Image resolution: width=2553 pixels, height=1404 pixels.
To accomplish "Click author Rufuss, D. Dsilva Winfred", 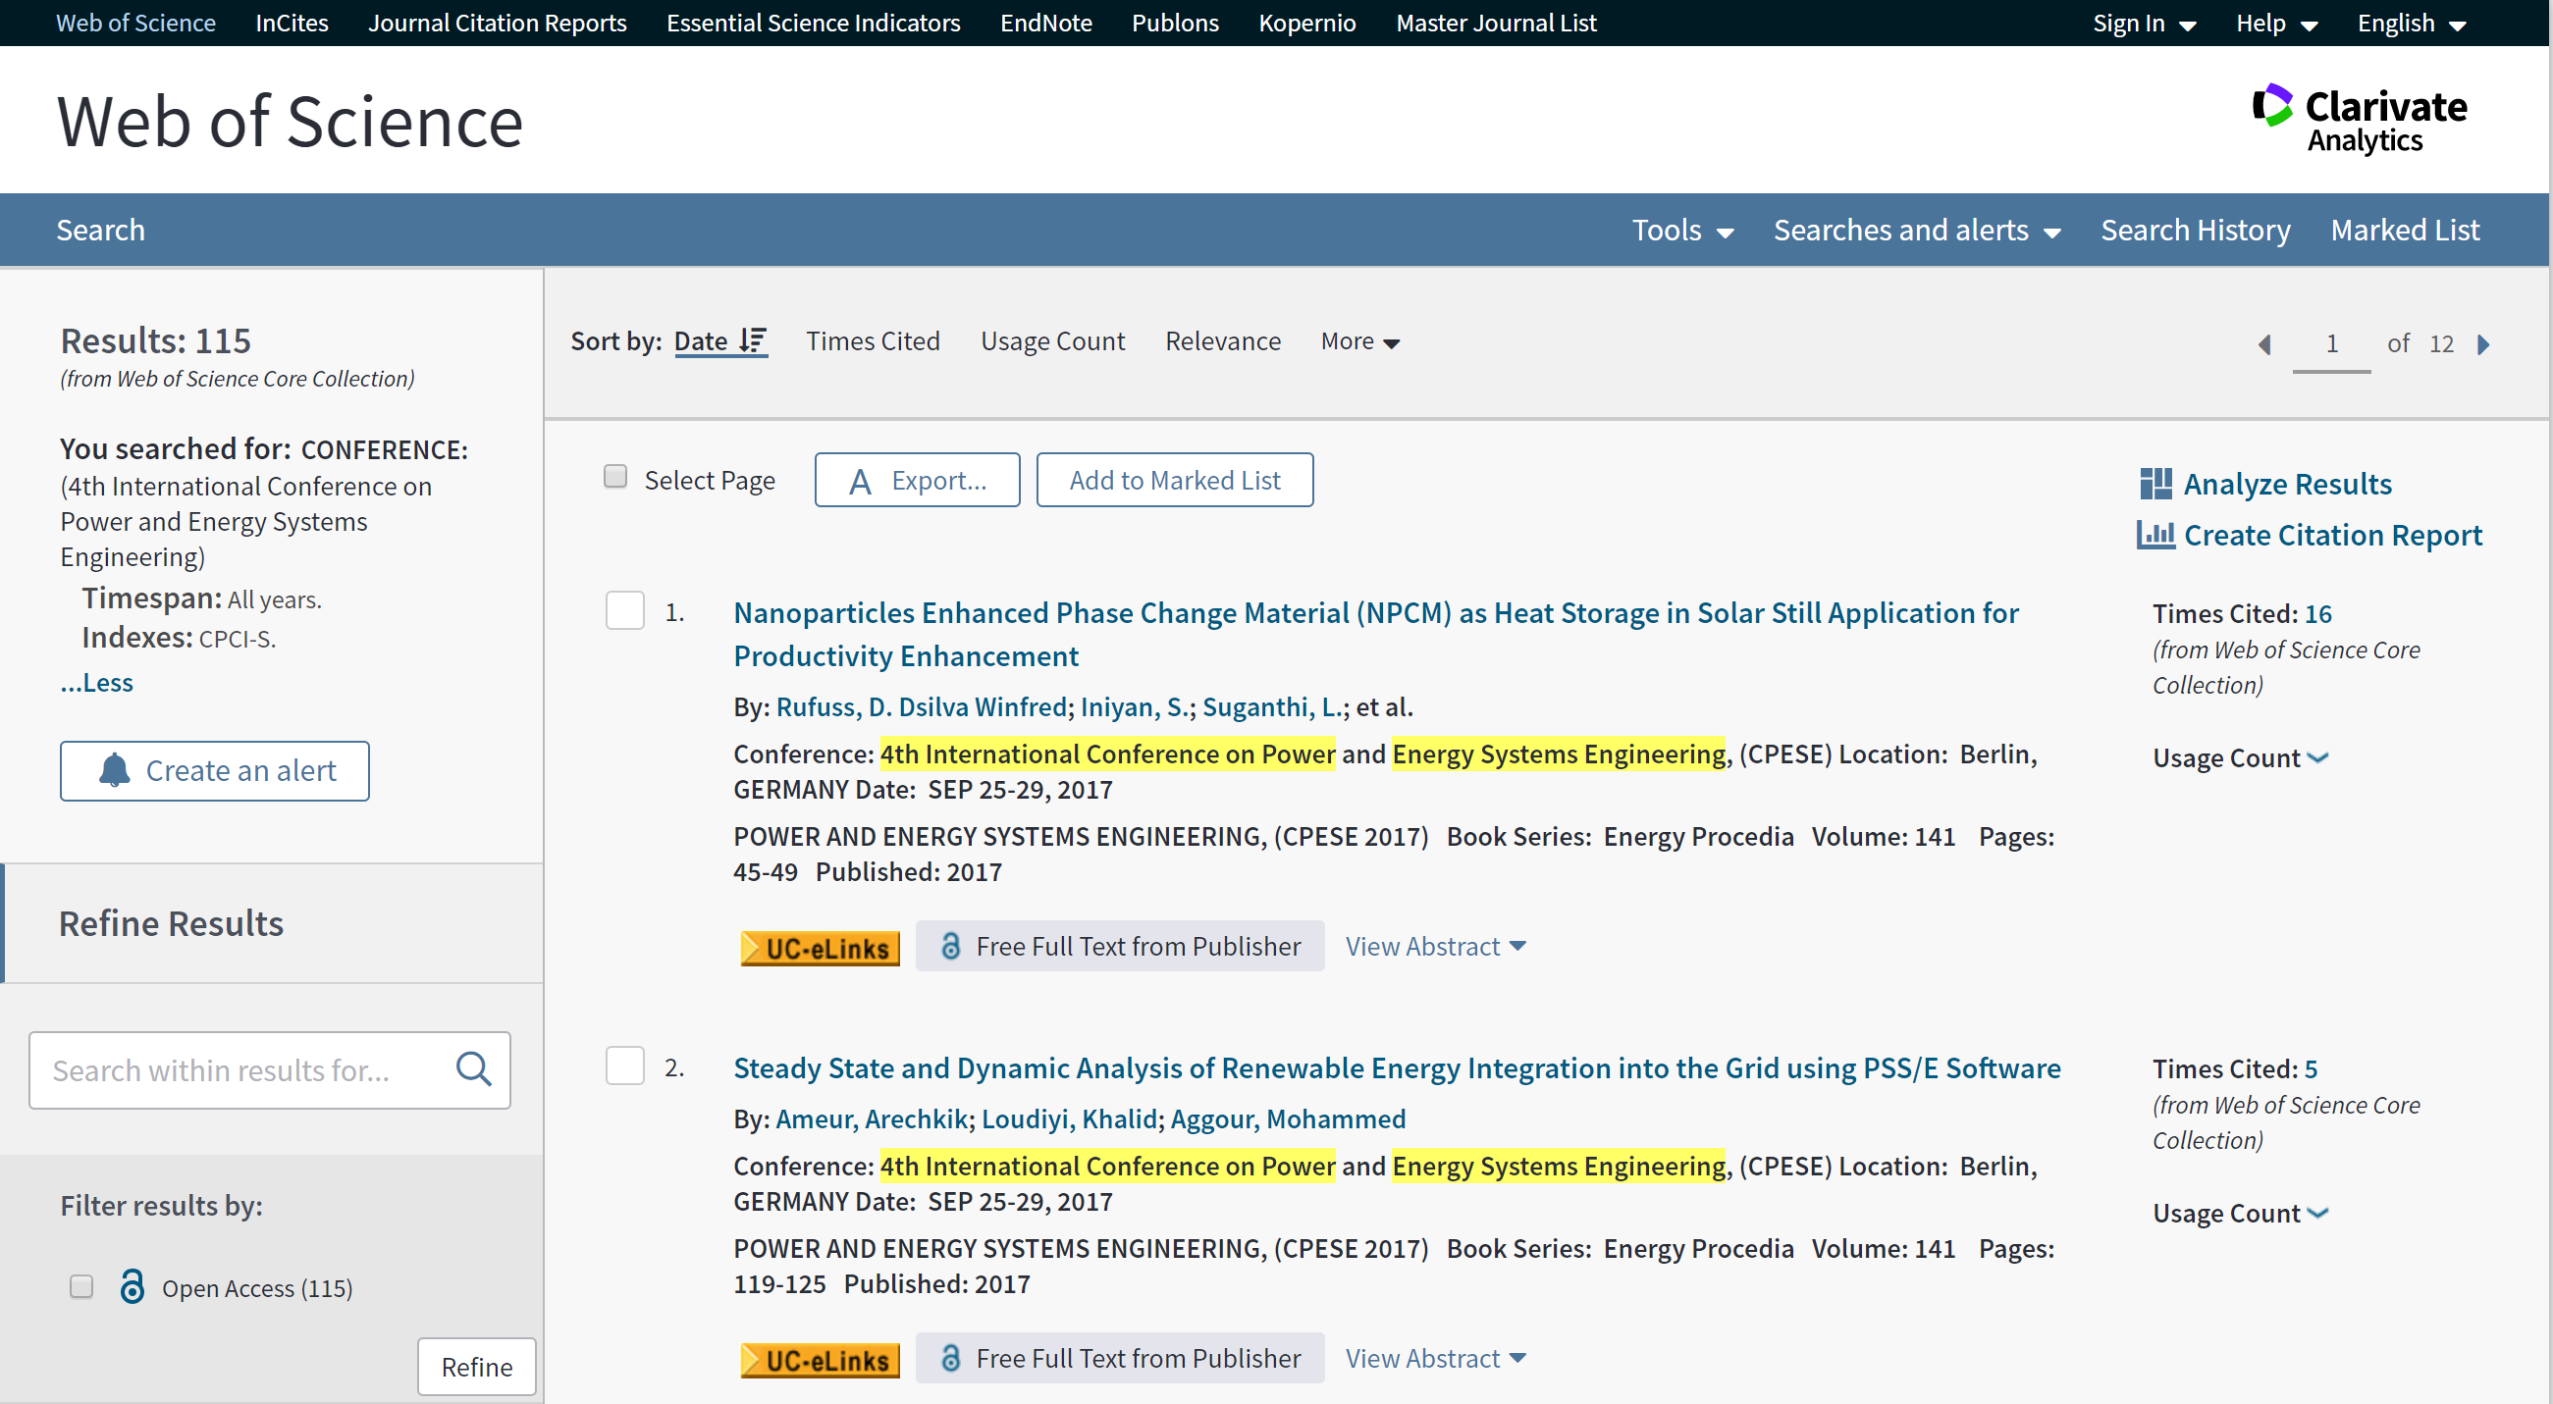I will click(921, 706).
